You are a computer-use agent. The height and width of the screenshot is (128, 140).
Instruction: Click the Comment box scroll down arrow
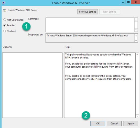(136, 30)
